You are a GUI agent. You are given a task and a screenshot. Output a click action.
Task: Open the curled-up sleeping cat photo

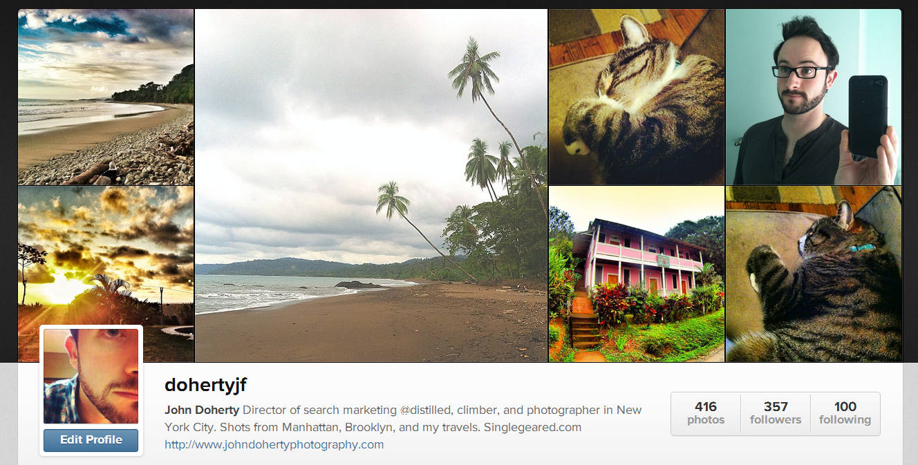[637, 97]
